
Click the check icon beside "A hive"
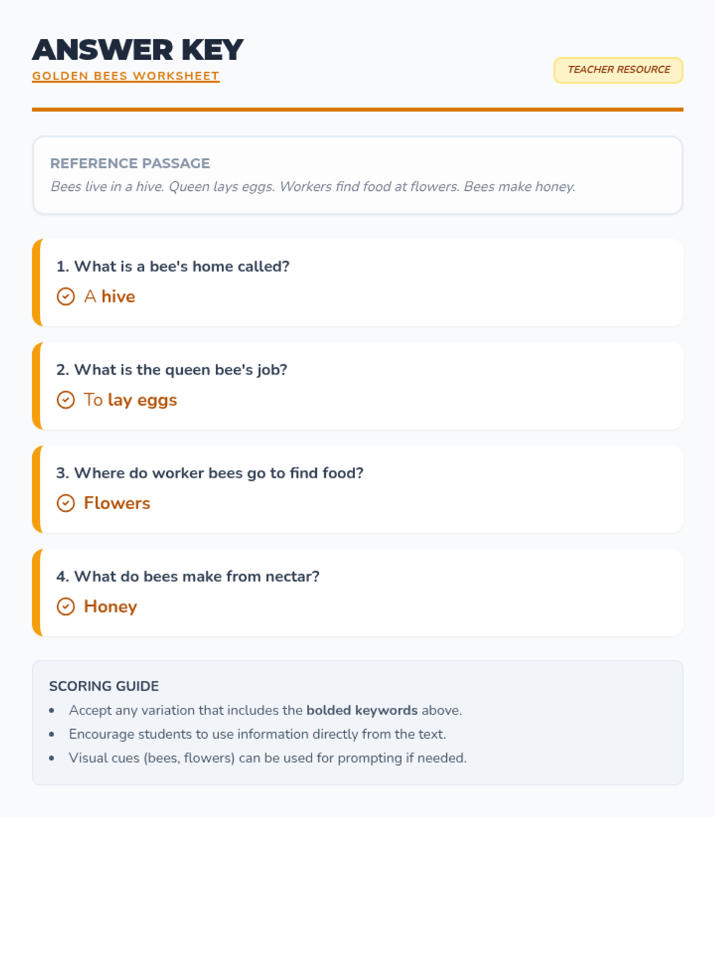66,296
